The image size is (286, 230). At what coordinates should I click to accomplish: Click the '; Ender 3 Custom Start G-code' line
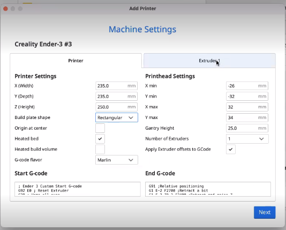point(50,186)
